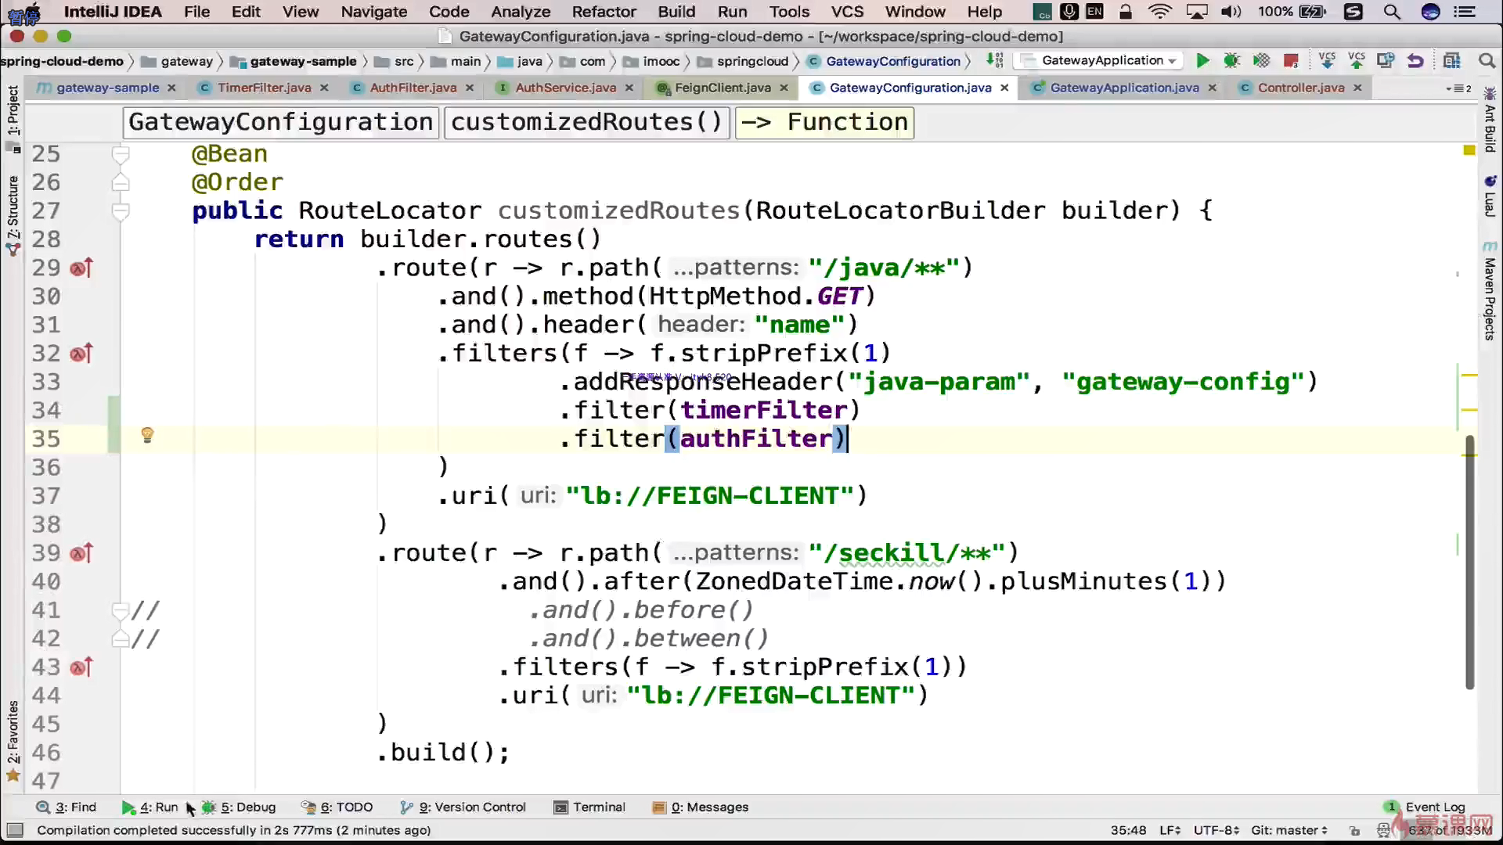
Task: Run GatewayApplication with the green play button
Action: [x=1202, y=61]
